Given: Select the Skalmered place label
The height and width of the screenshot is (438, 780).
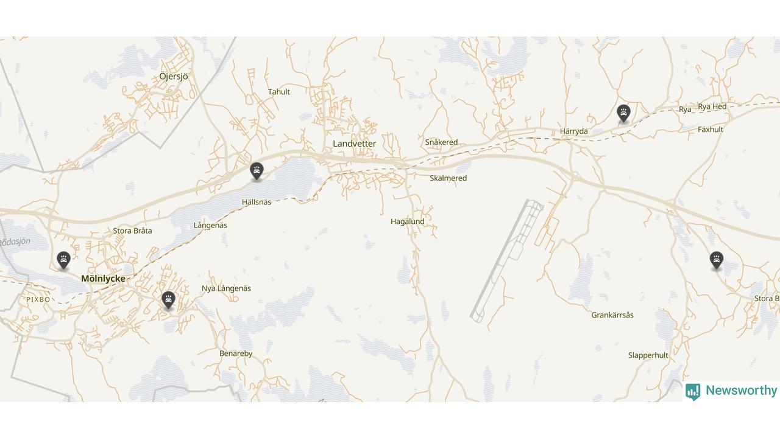Looking at the screenshot, I should (448, 178).
